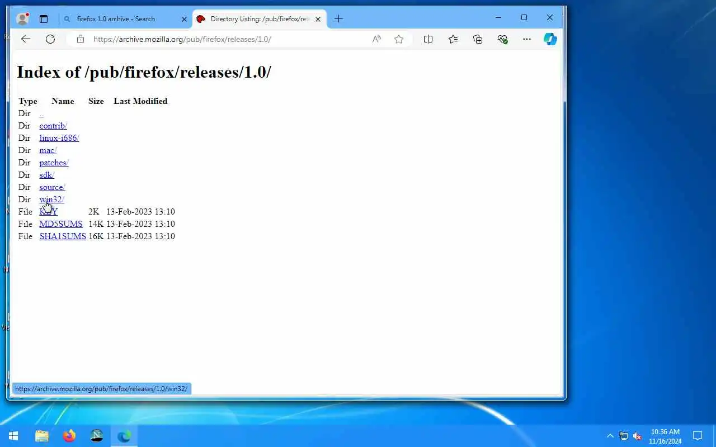Image resolution: width=716 pixels, height=447 pixels.
Task: Click the 'Name' column header
Action: (x=63, y=101)
